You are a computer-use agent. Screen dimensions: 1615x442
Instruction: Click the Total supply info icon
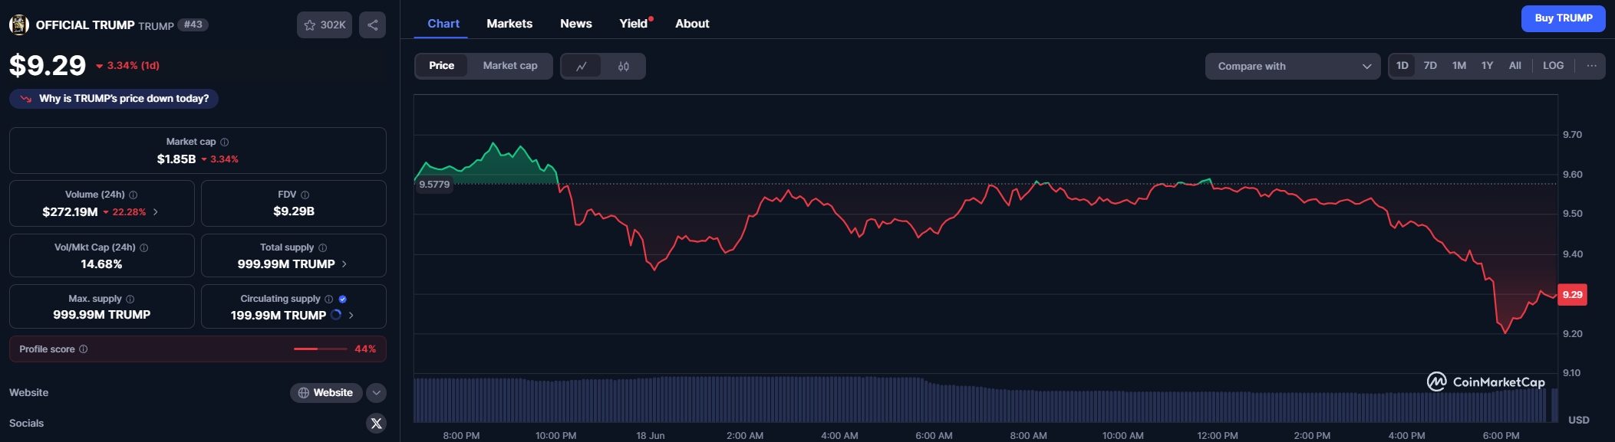[x=323, y=247]
